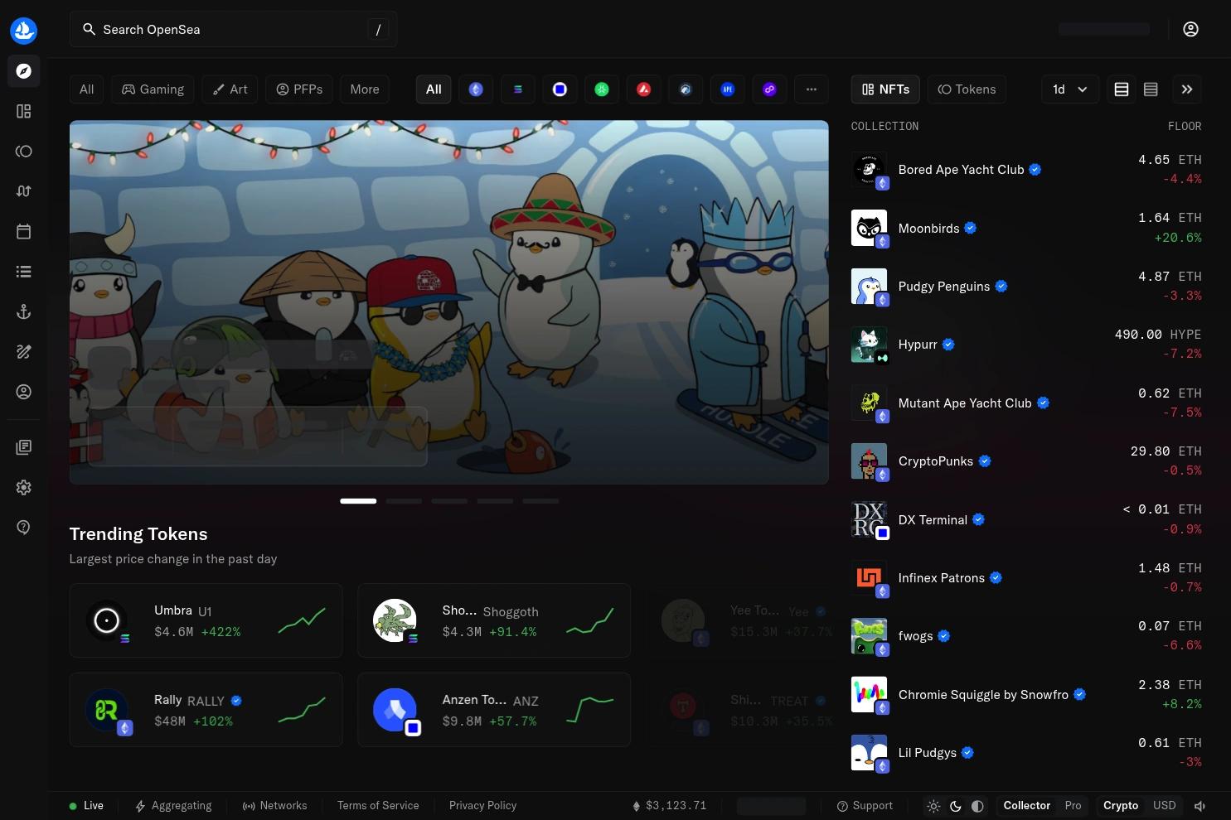Select the Art category tab
The image size is (1231, 820).
tap(230, 89)
